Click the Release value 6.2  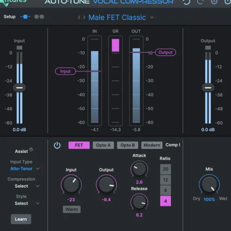(x=139, y=215)
